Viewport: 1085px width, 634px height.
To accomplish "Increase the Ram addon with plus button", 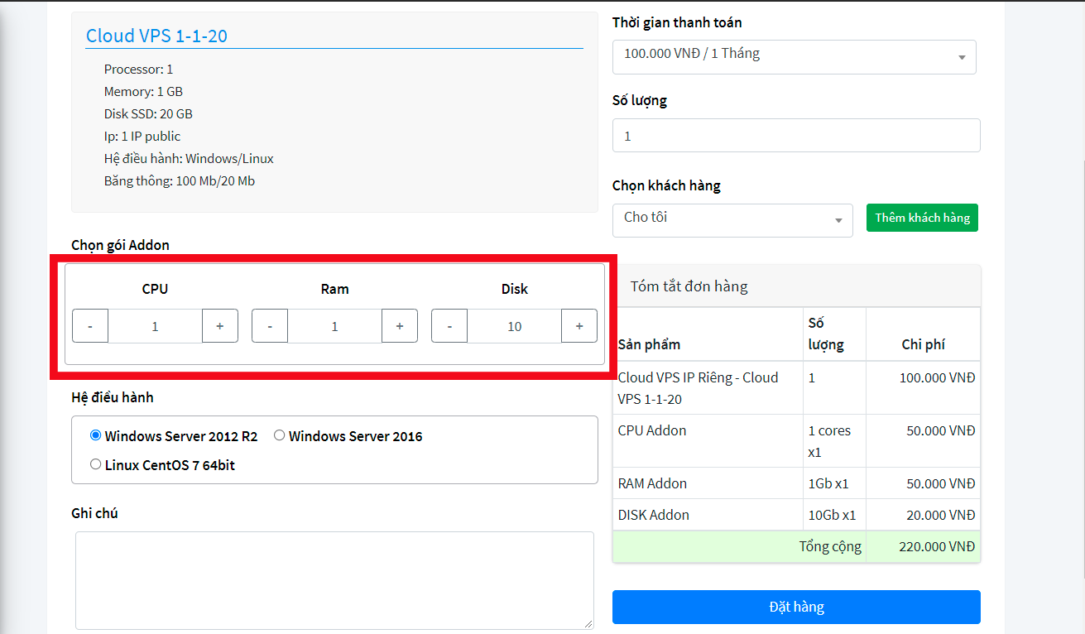I will pos(400,326).
